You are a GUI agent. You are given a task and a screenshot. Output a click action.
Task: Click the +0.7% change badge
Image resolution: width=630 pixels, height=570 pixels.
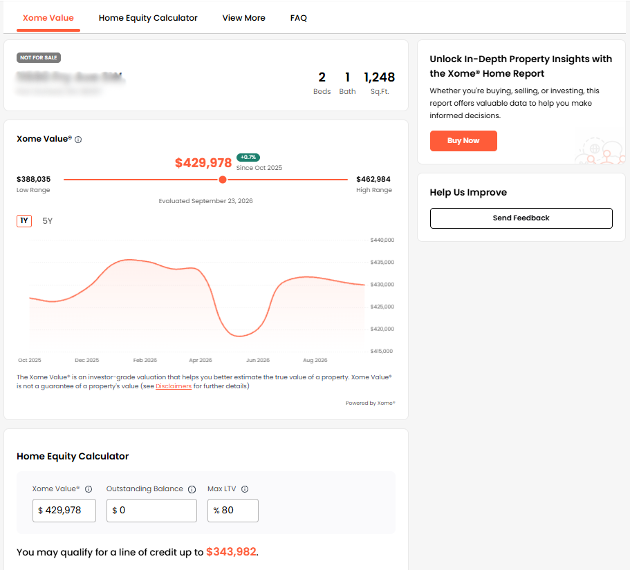pos(248,157)
